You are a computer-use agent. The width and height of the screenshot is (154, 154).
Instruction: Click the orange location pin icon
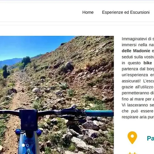click(132, 138)
